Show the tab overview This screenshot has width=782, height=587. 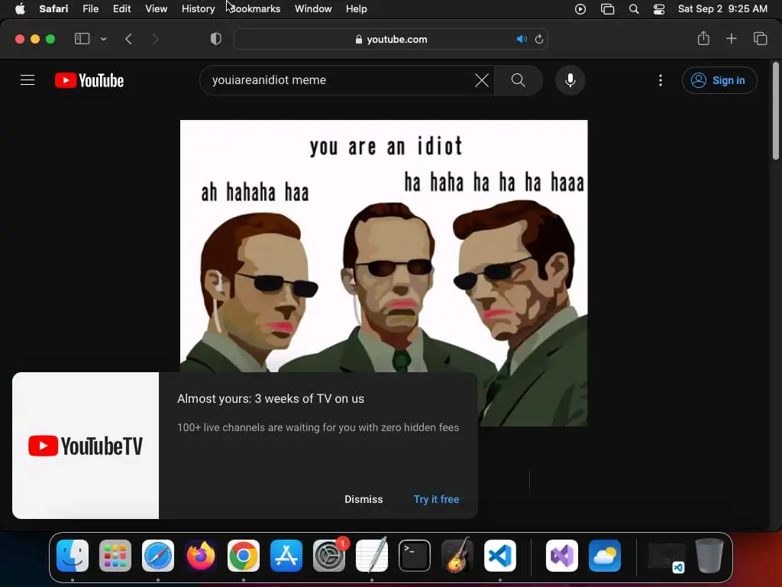(760, 38)
